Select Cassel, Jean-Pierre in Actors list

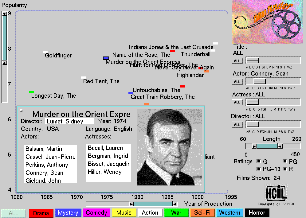[50, 157]
